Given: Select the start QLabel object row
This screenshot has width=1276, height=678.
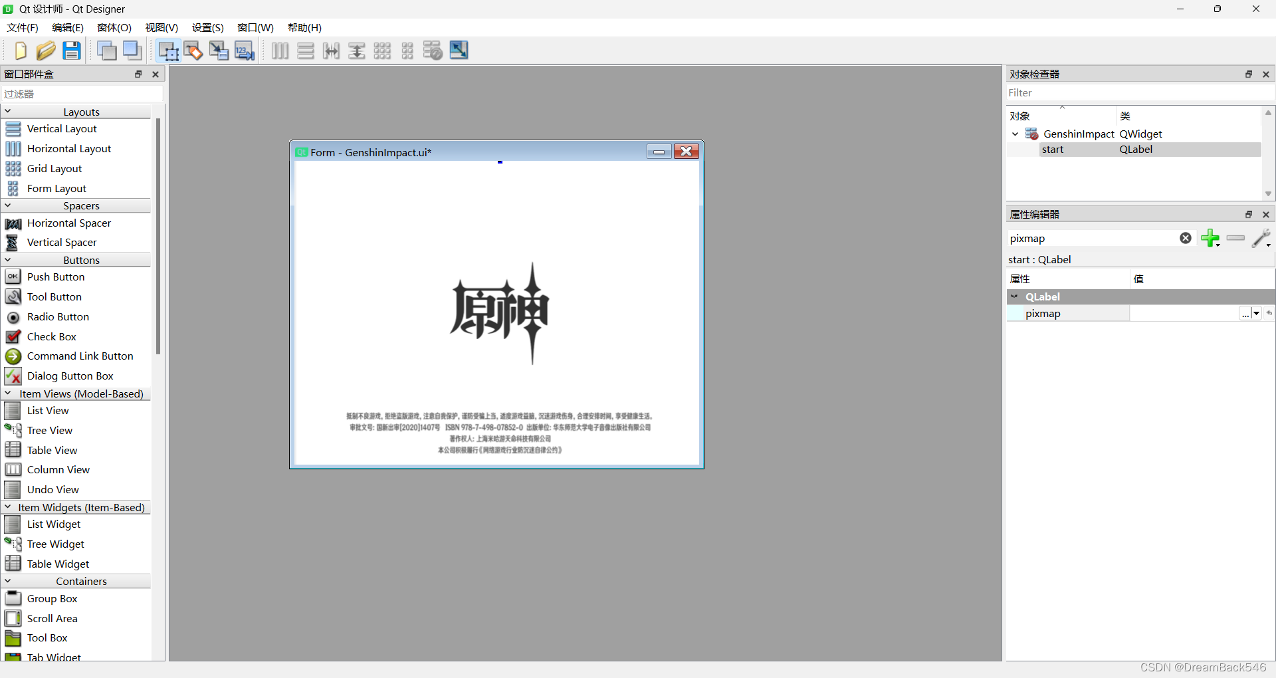Looking at the screenshot, I should 1134,150.
